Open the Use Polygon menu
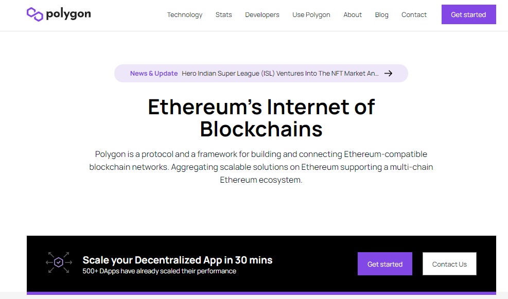 pos(311,14)
